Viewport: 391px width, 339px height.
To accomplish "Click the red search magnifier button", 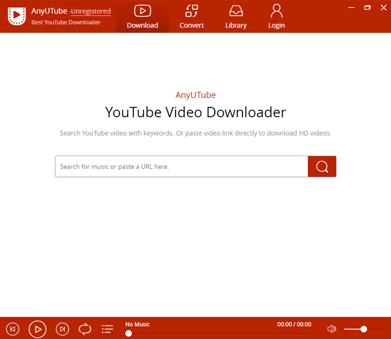I will pyautogui.click(x=322, y=167).
